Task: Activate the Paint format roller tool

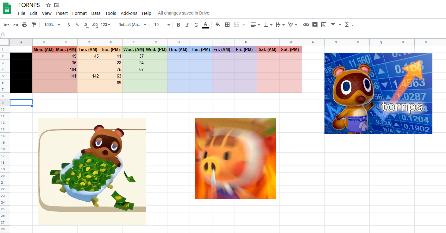Action: click(x=34, y=25)
